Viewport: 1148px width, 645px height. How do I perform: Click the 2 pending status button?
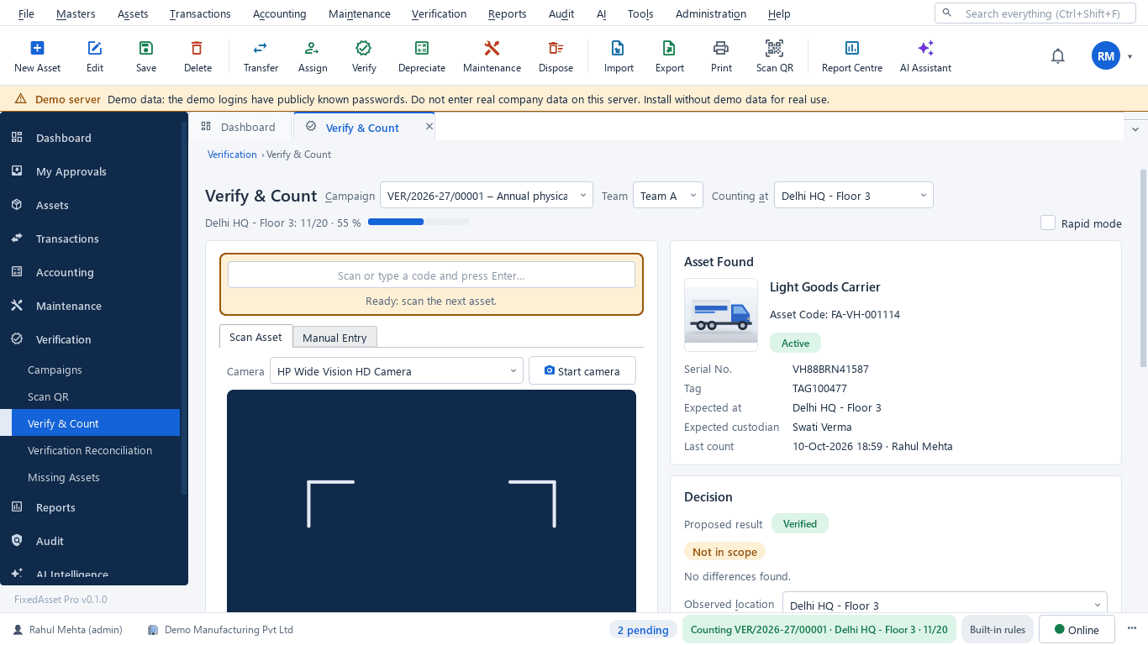point(643,630)
